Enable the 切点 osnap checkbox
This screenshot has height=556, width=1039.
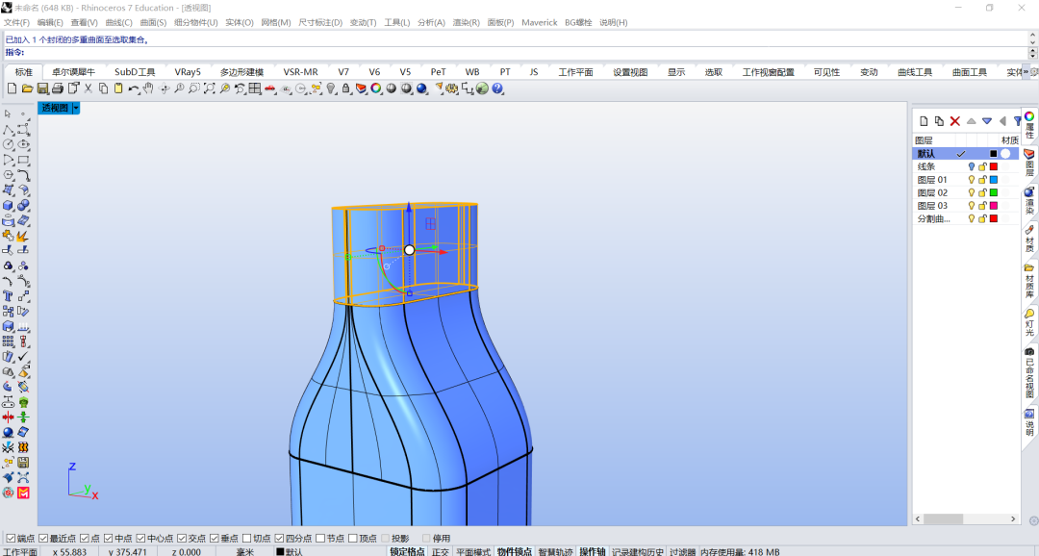point(247,538)
